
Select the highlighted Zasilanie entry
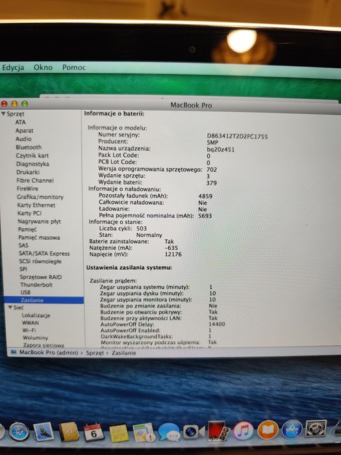click(44, 300)
